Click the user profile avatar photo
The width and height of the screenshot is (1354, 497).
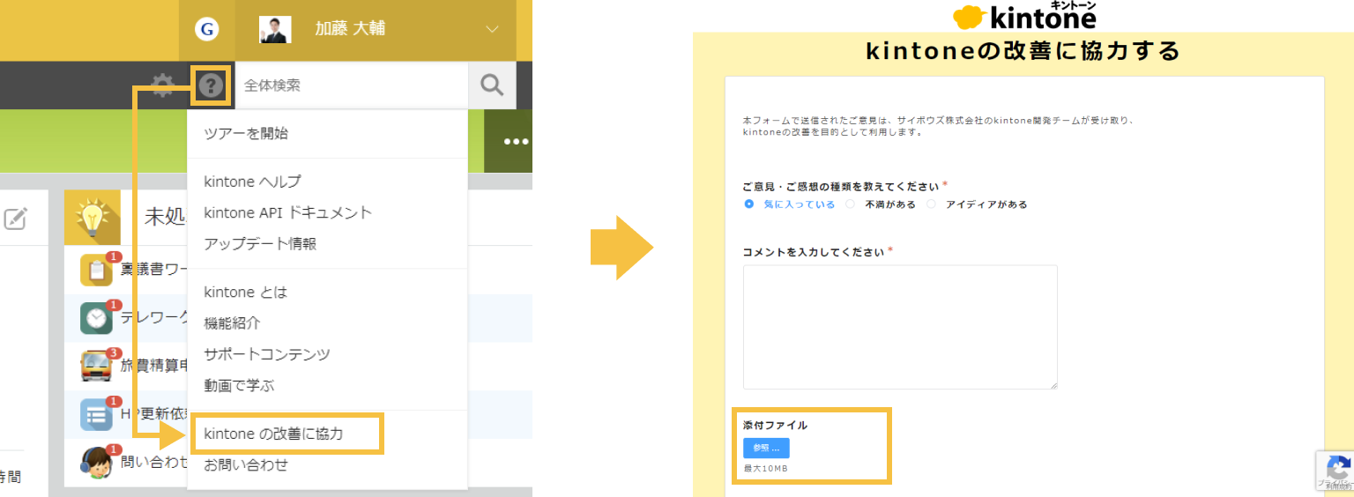coord(275,29)
